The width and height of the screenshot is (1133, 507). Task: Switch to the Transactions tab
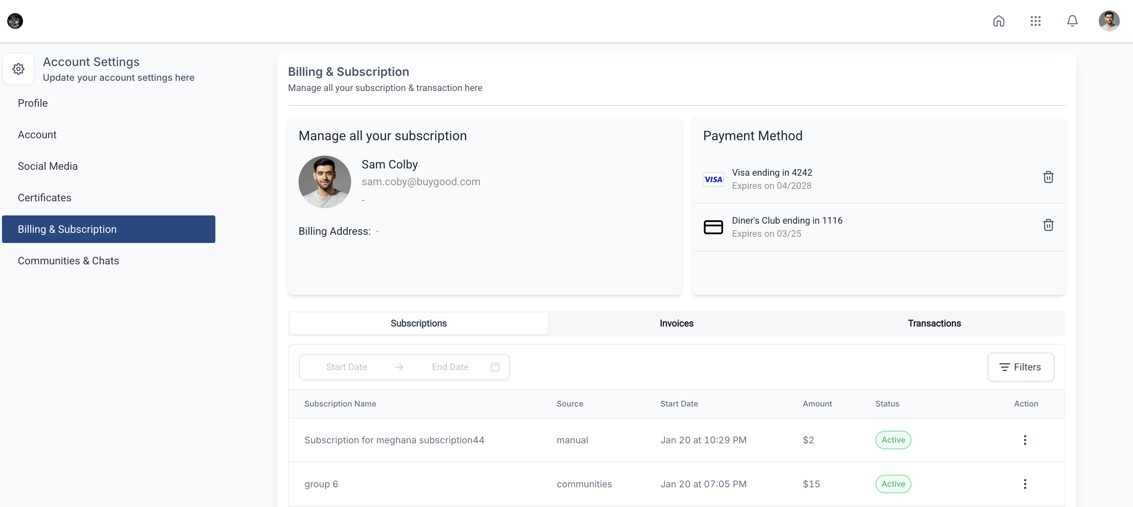point(934,323)
